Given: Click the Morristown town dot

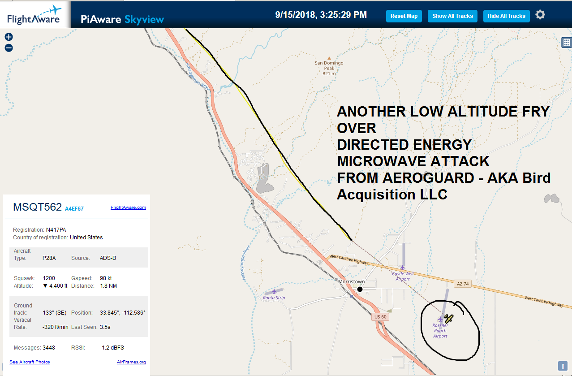Looking at the screenshot, I should coord(360,289).
